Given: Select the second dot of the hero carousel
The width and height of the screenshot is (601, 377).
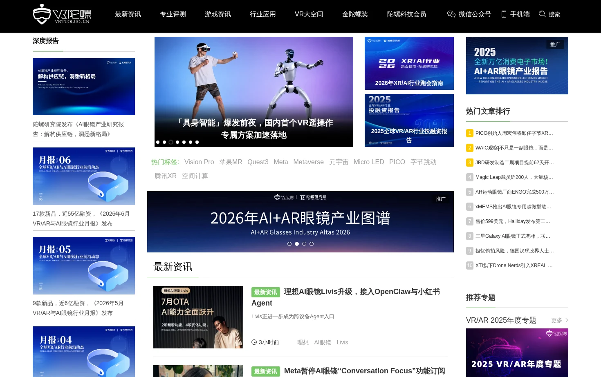Looking at the screenshot, I should pos(164,142).
